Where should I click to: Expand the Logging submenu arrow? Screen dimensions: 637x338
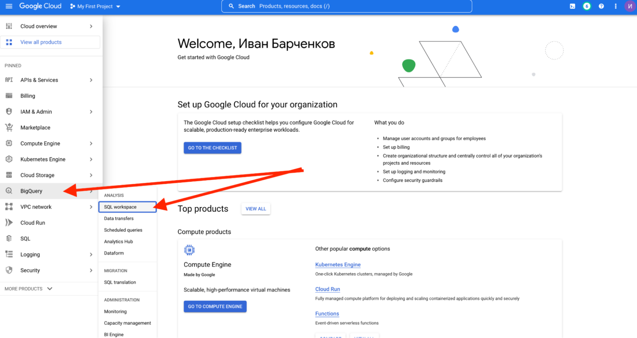pyautogui.click(x=91, y=254)
